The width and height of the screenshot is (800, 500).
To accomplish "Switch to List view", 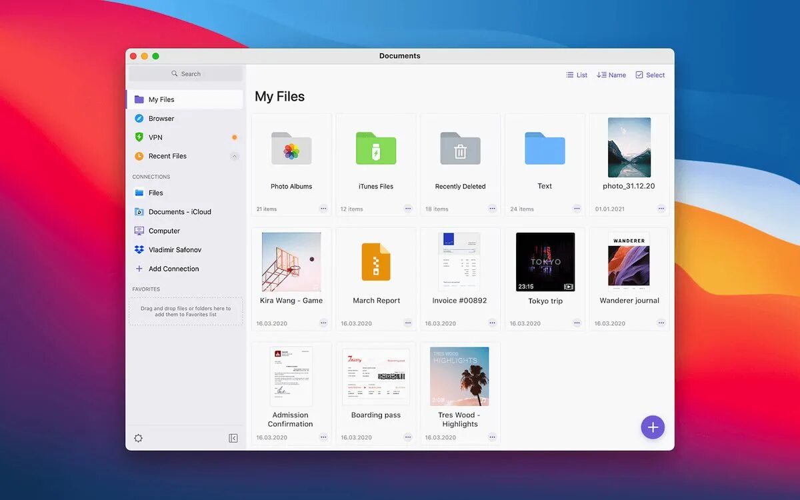I will 577,75.
